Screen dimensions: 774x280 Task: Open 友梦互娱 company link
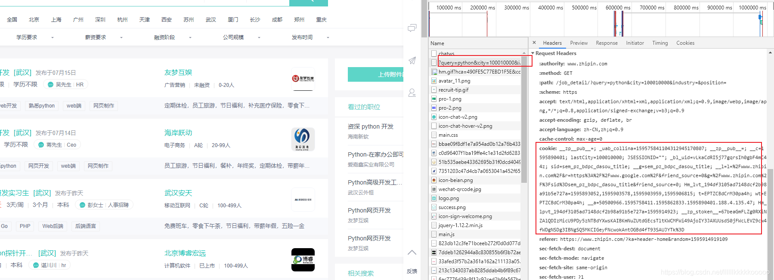[178, 72]
